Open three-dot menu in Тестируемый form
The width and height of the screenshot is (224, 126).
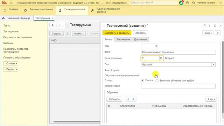click(x=210, y=26)
